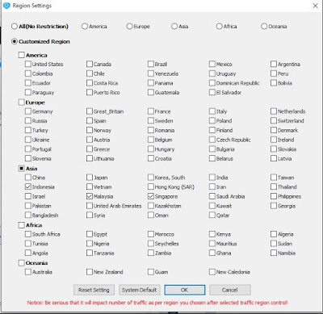Check the China checkbox
Viewport: 323px width, 314px height.
[x=28, y=178]
